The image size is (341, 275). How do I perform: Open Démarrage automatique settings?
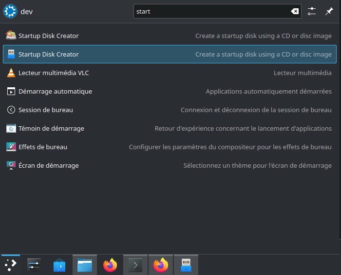(x=170, y=92)
